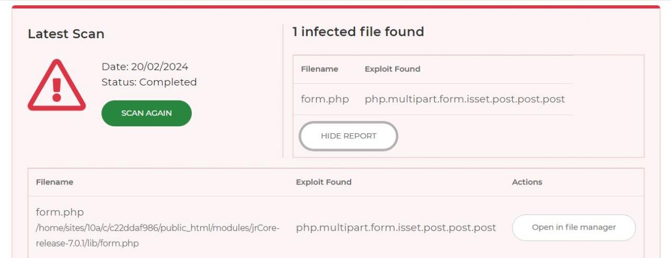Click Exploit Found header in detailed report
The height and width of the screenshot is (258, 671).
click(x=323, y=182)
